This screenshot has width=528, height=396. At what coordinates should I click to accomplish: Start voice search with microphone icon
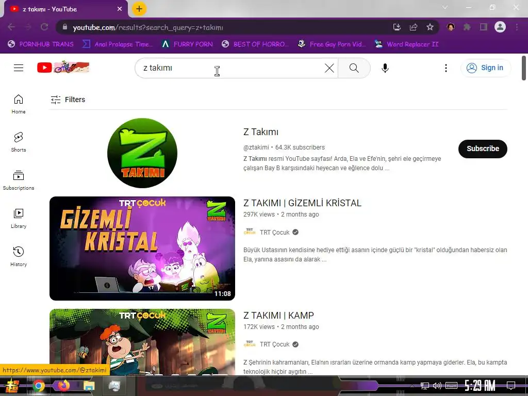[x=385, y=68]
